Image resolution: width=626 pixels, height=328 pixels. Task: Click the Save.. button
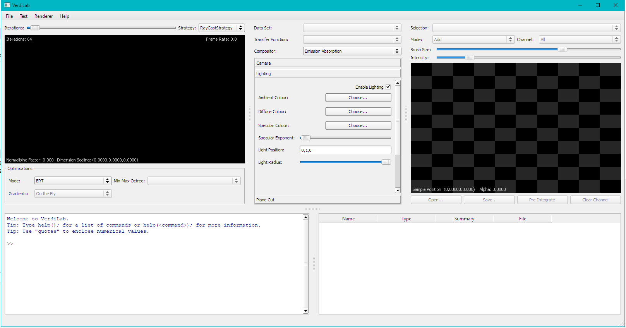[x=489, y=200]
